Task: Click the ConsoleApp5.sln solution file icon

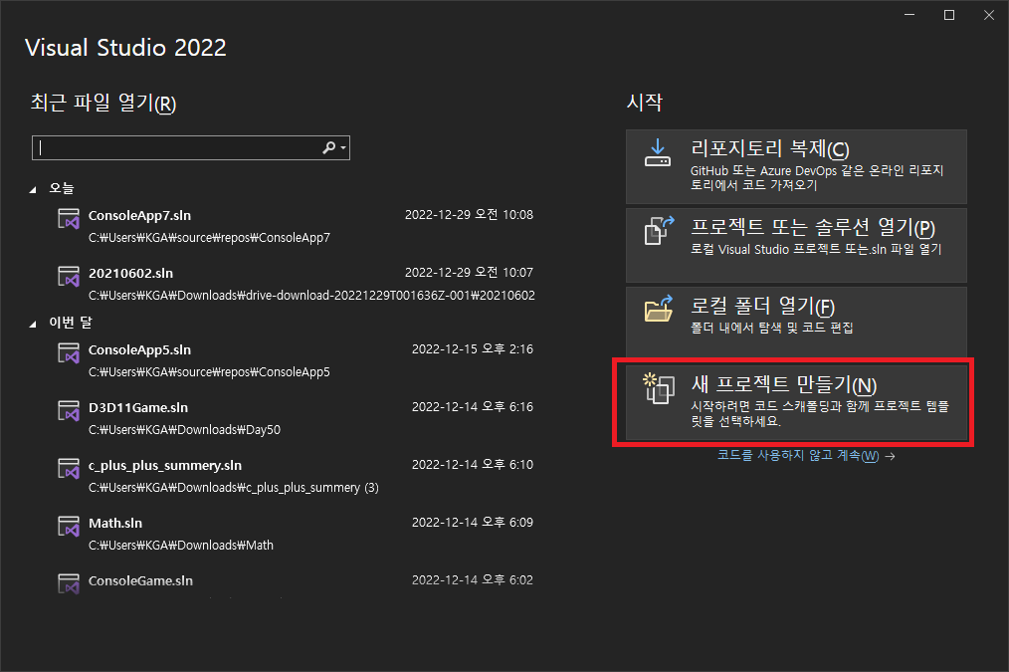Action: [69, 352]
